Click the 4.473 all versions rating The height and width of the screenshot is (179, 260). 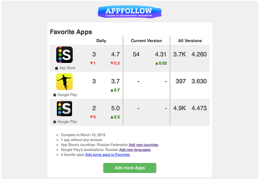point(199,108)
